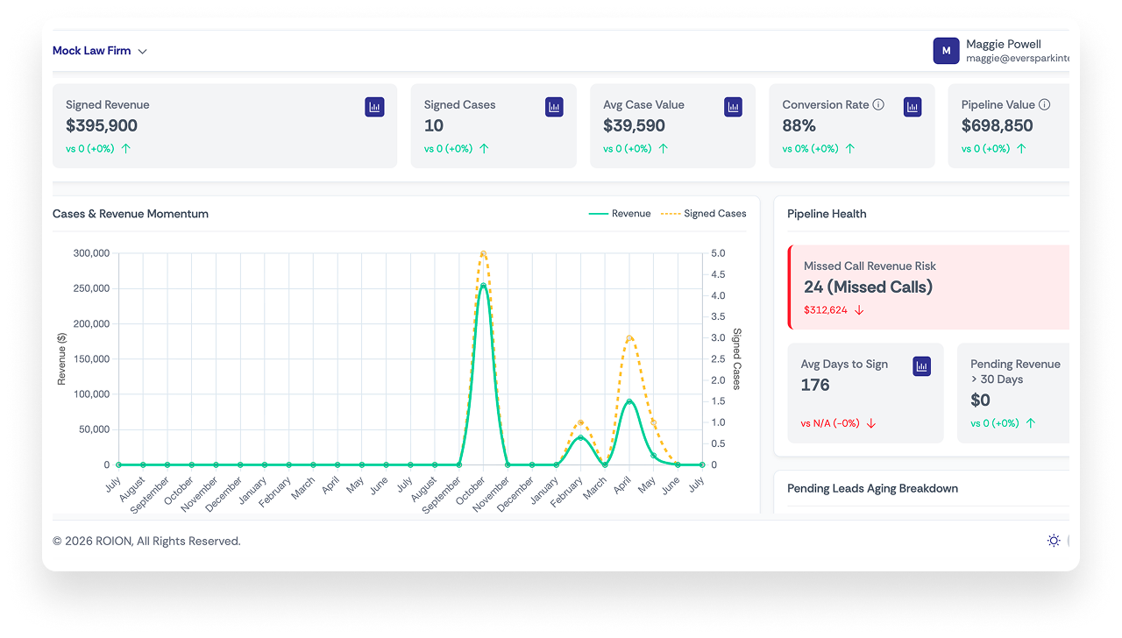Open Maggie Powell user name
The image size is (1122, 638).
tap(1004, 44)
